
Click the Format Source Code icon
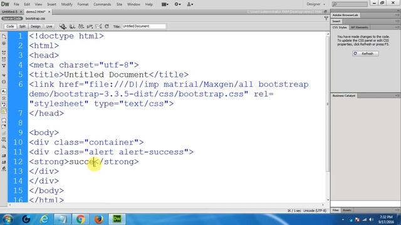(x=4, y=169)
